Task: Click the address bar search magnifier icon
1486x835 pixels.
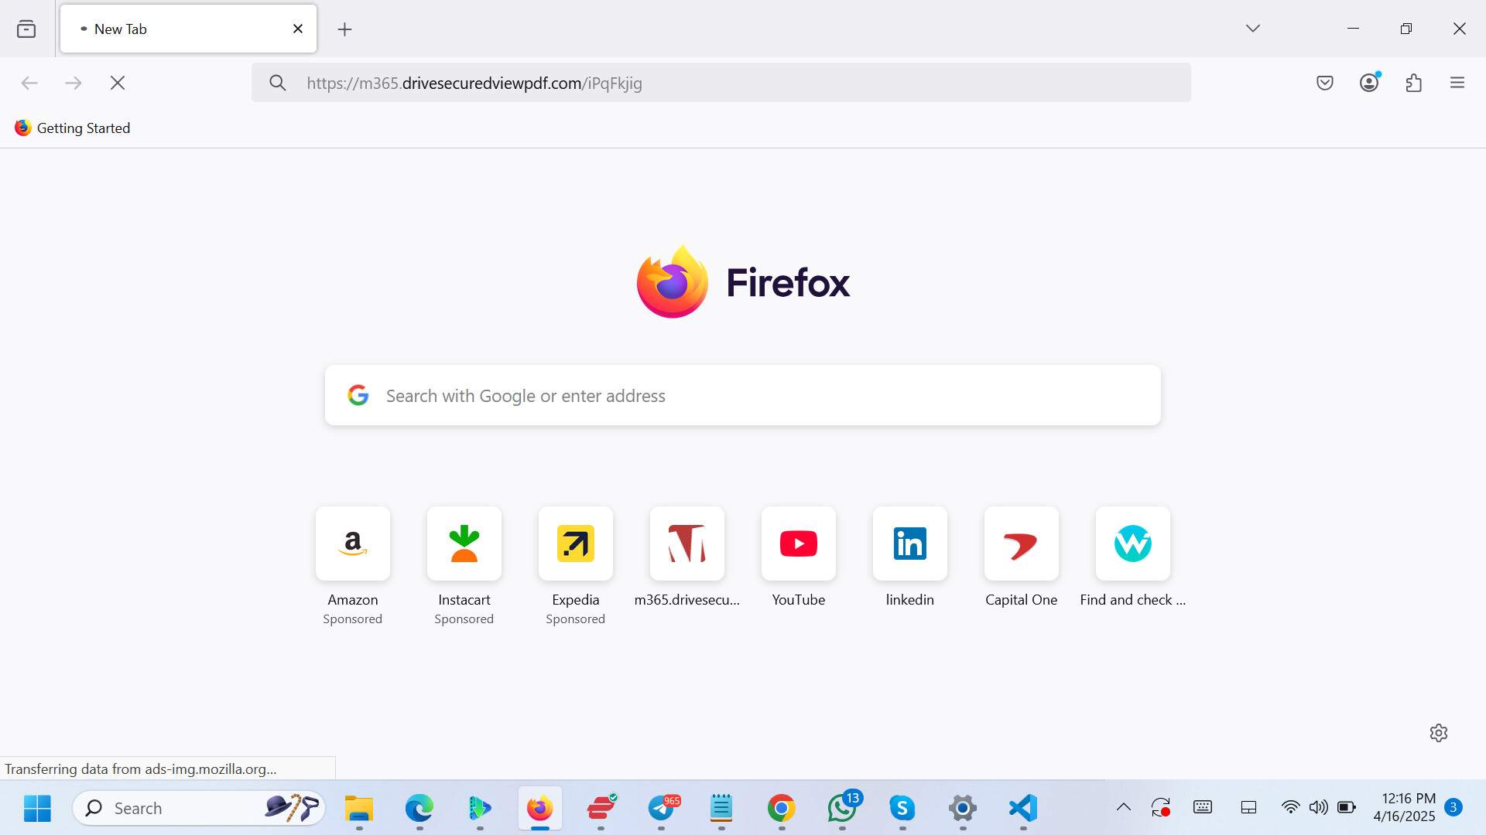Action: (278, 83)
